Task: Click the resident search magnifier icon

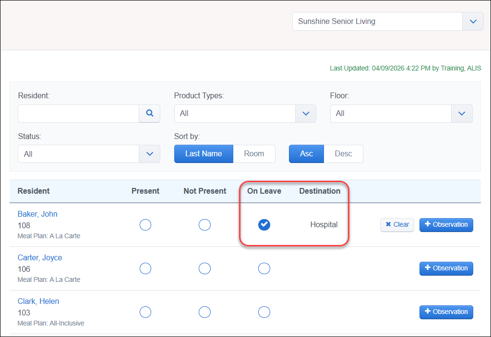Action: tap(150, 114)
